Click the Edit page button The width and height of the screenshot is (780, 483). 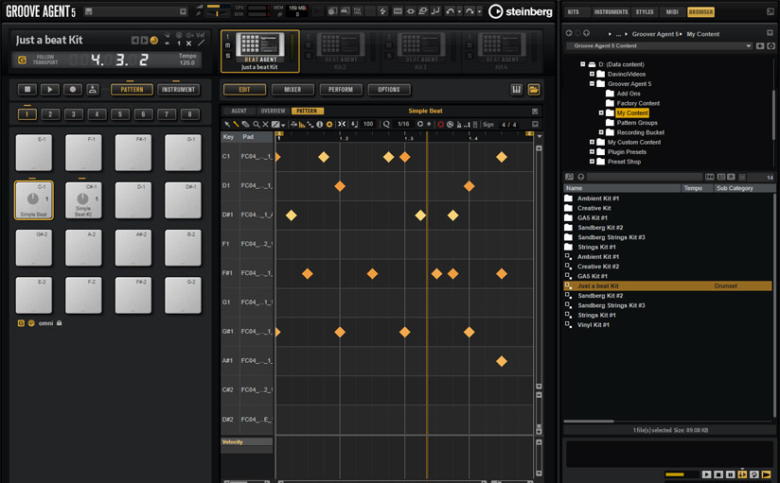point(244,90)
